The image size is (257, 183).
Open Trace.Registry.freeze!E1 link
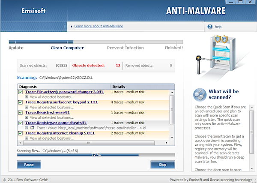48,112
